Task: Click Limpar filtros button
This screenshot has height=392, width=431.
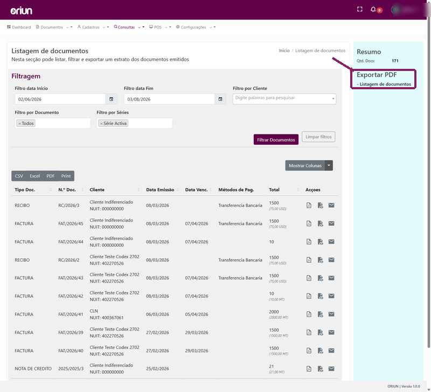Action: click(318, 137)
